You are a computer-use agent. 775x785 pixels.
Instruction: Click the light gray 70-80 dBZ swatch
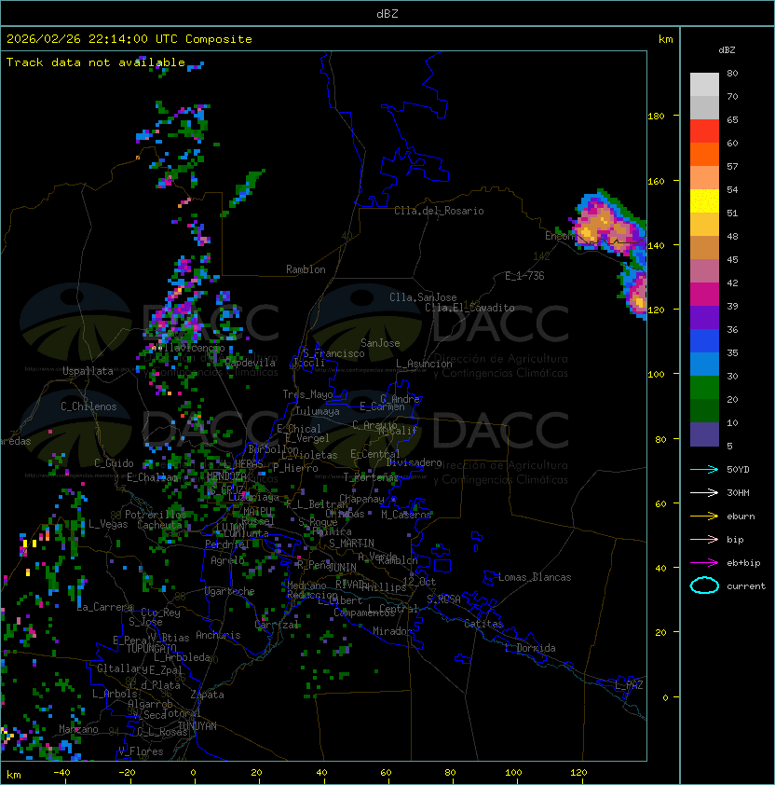[704, 85]
